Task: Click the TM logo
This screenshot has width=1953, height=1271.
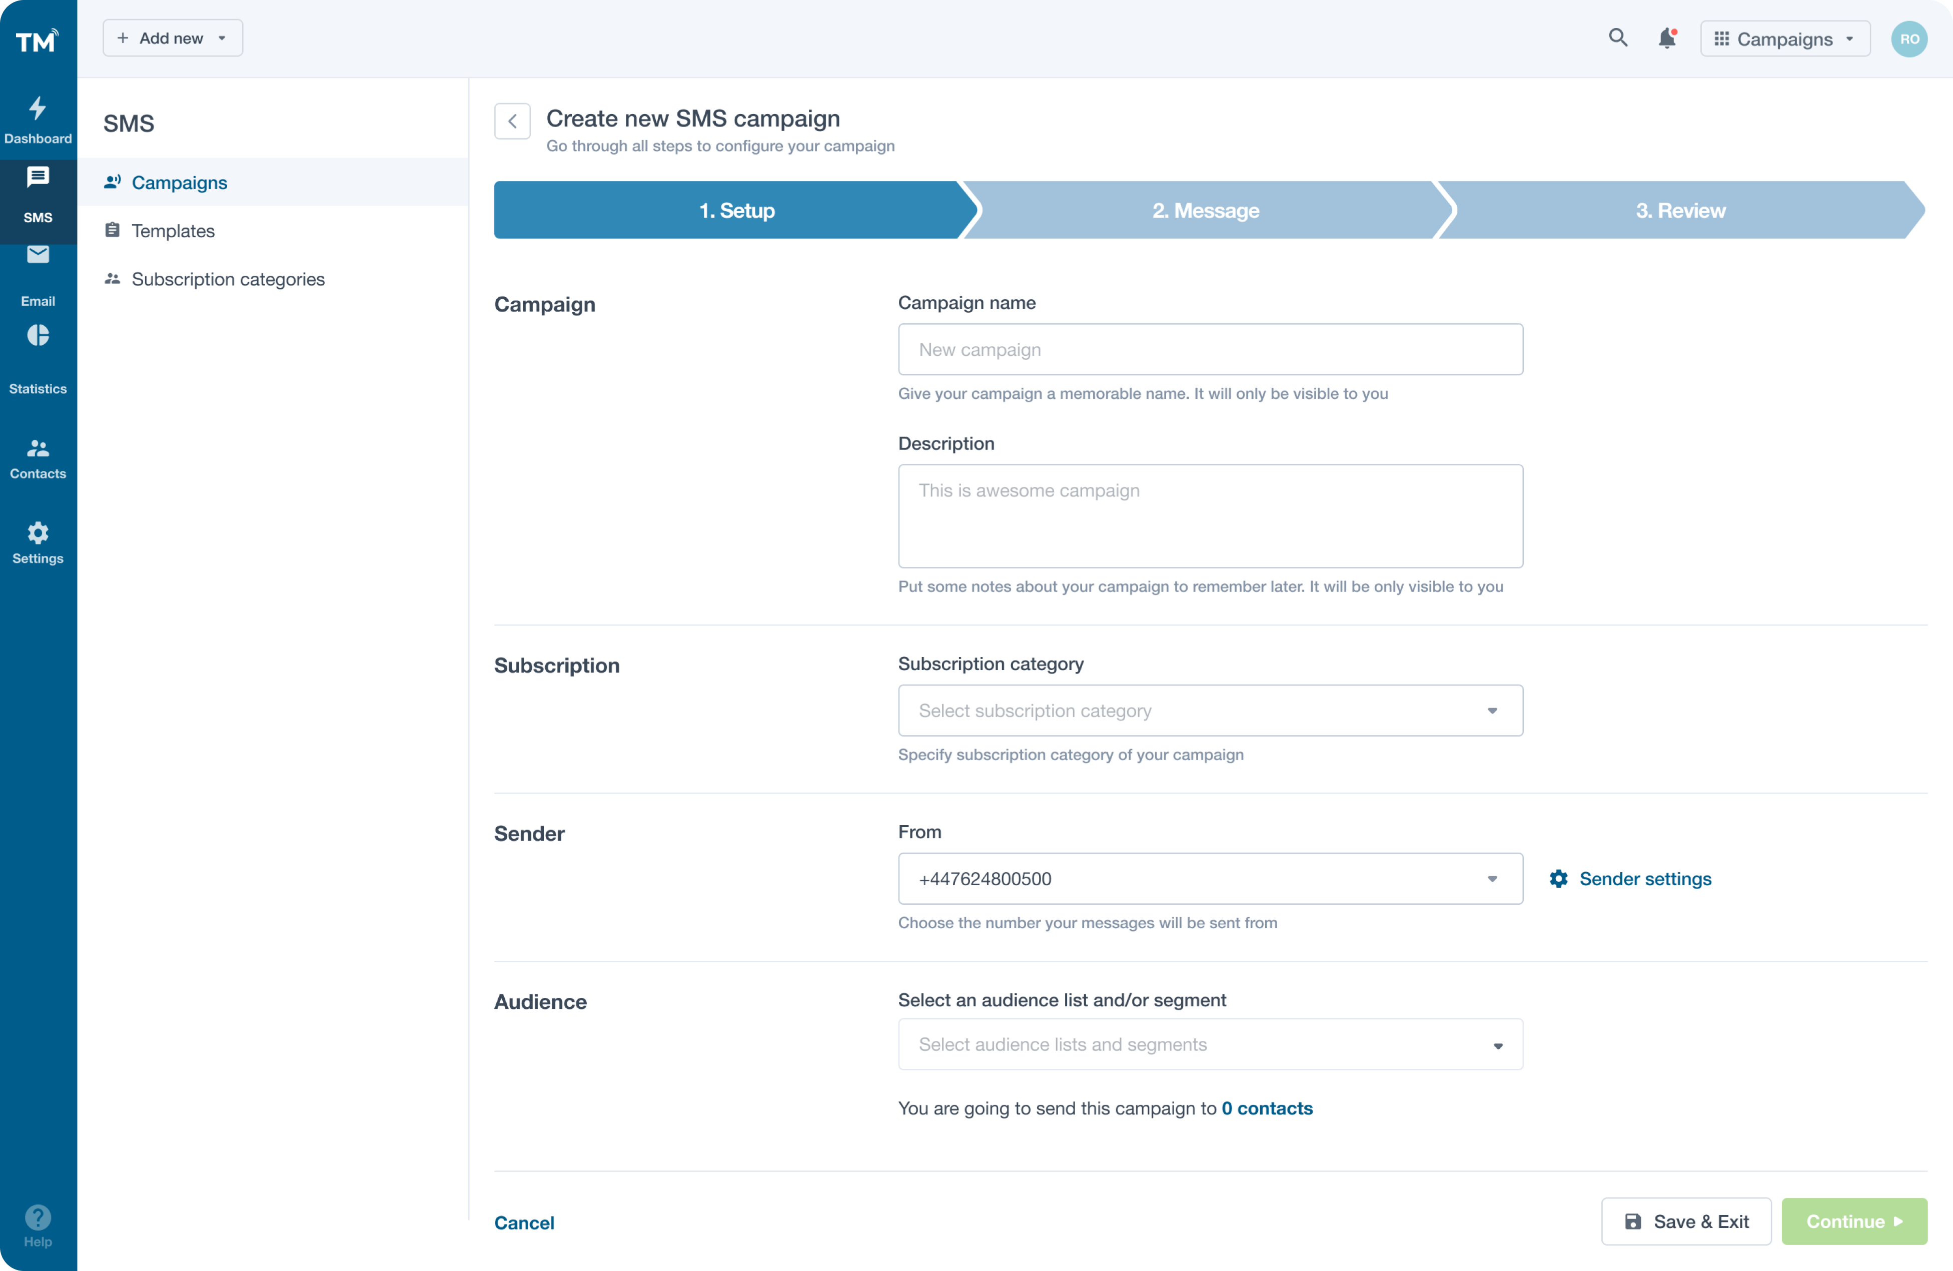Action: [x=36, y=40]
